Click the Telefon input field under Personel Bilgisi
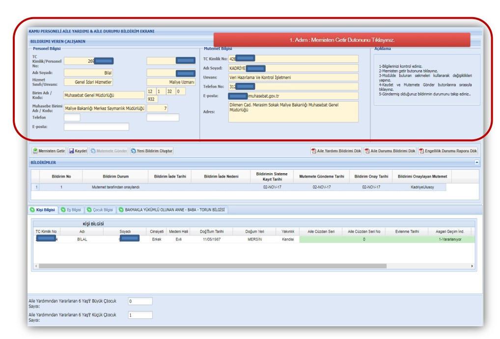Screen dimensions: 500x339 [x=73, y=118]
